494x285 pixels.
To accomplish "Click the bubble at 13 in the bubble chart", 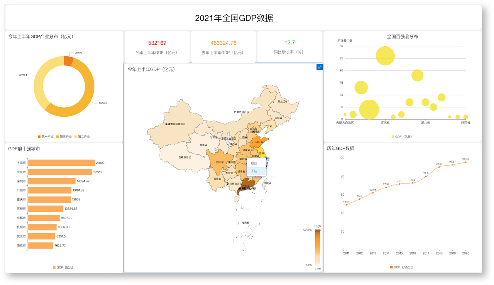I will coord(361,88).
